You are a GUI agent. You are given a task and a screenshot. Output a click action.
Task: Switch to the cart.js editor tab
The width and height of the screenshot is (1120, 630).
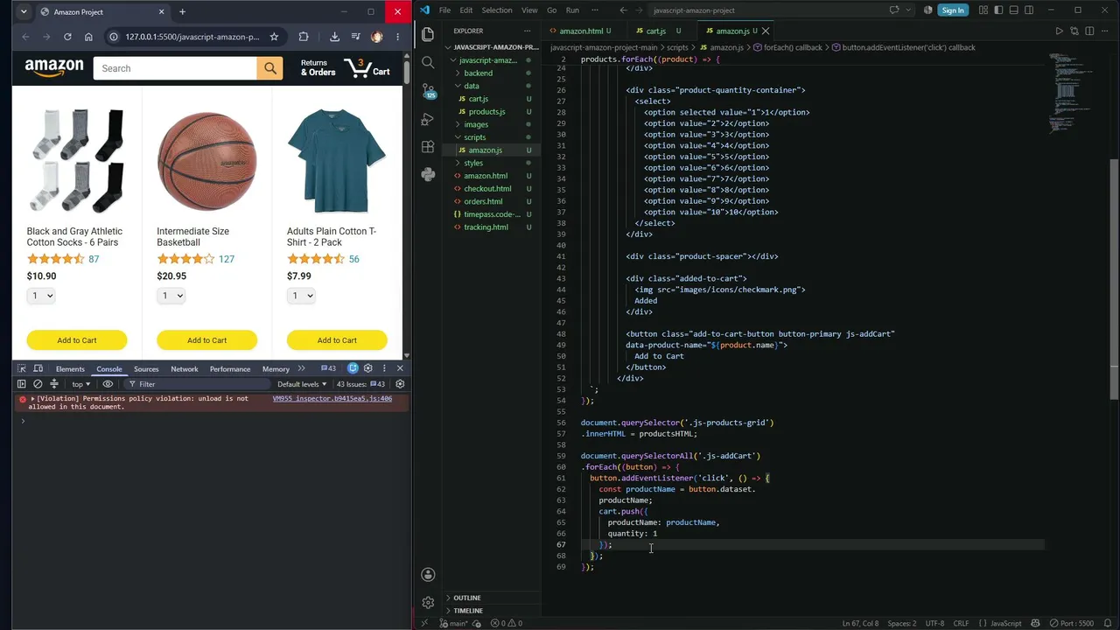(656, 31)
